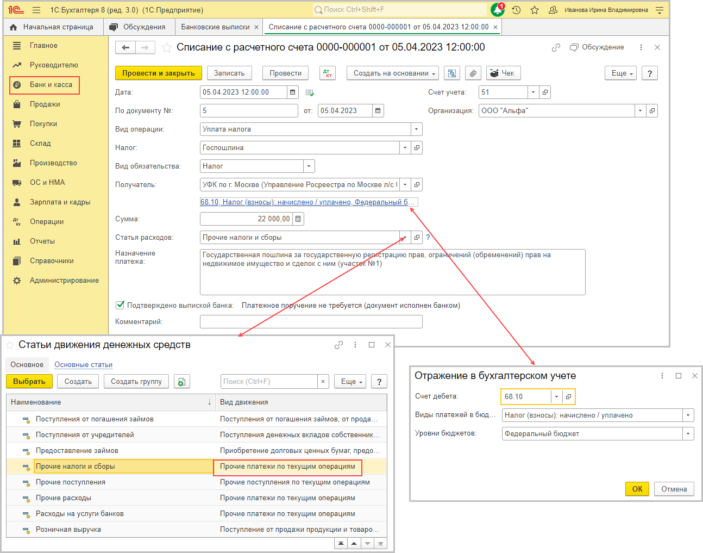Open attached files paperclip icon
Image resolution: width=703 pixels, height=553 pixels.
point(473,73)
